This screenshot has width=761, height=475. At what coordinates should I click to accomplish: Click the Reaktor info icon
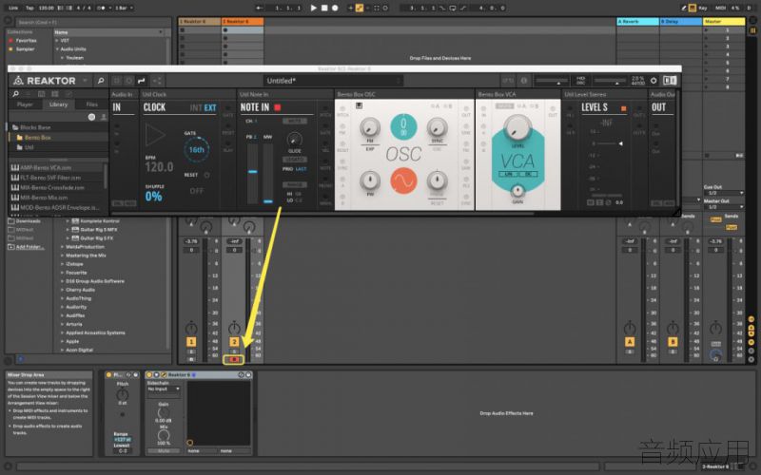[524, 81]
